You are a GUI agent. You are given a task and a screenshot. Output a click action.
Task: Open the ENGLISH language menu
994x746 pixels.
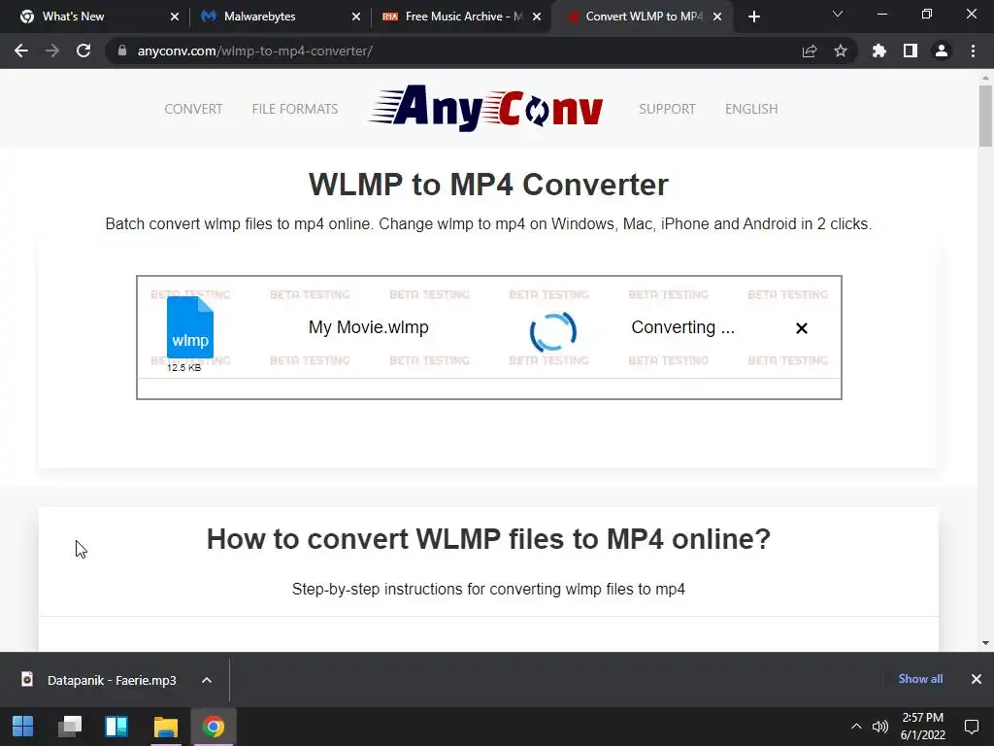click(x=751, y=109)
